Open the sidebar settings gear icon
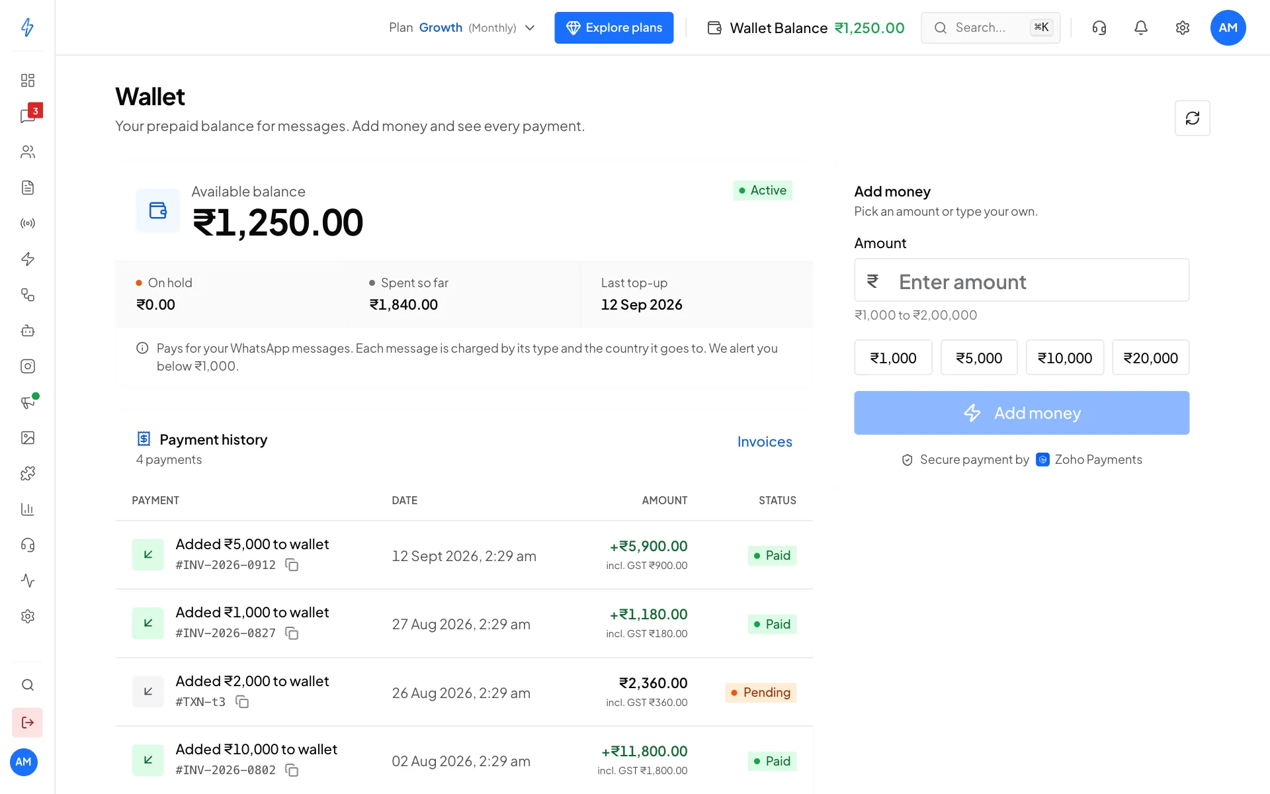 [x=27, y=616]
